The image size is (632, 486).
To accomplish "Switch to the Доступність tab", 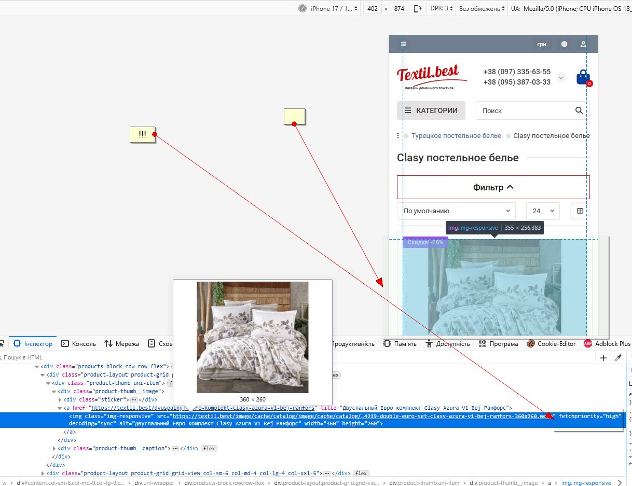I will pyautogui.click(x=448, y=344).
